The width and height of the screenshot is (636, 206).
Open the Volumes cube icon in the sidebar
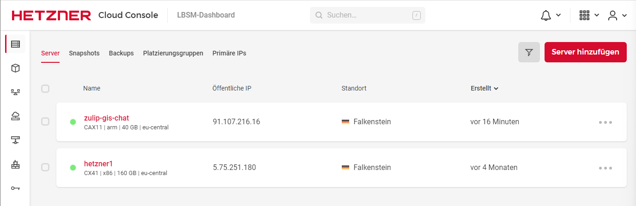(16, 68)
